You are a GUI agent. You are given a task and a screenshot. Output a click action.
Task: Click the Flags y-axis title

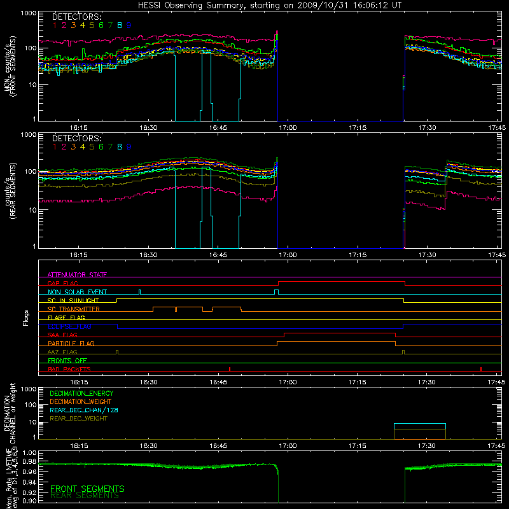pos(26,317)
